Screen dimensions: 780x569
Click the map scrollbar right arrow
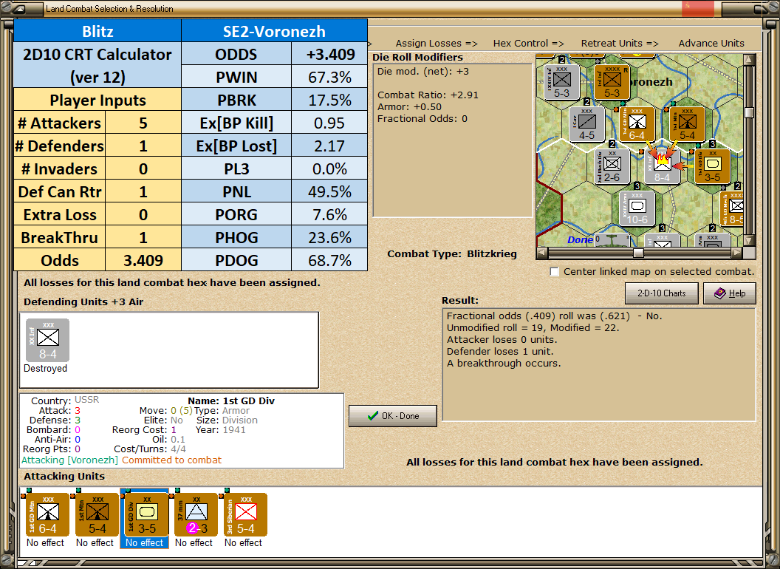click(736, 253)
